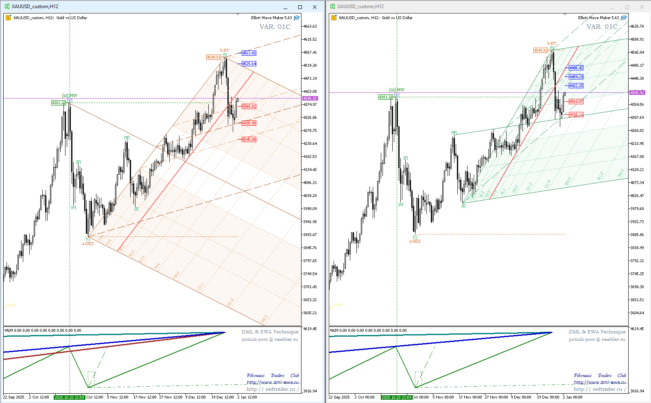Click the green 2025.10.20 22:59 date marker in the left chart
Viewport: 651px width, 403px height.
[69, 397]
